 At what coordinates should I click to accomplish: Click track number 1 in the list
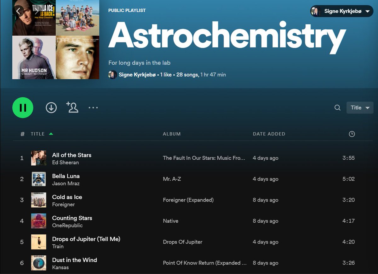[22, 158]
